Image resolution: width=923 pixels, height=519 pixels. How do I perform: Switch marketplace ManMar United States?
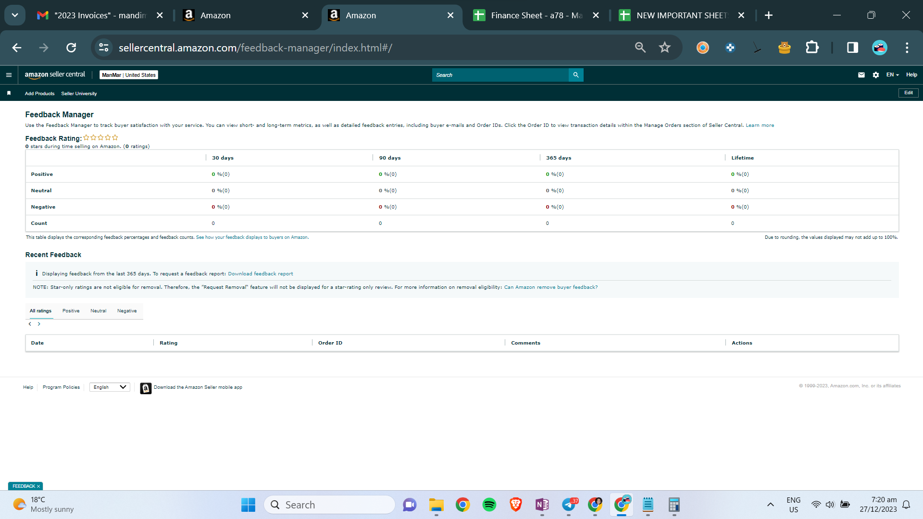coord(129,75)
